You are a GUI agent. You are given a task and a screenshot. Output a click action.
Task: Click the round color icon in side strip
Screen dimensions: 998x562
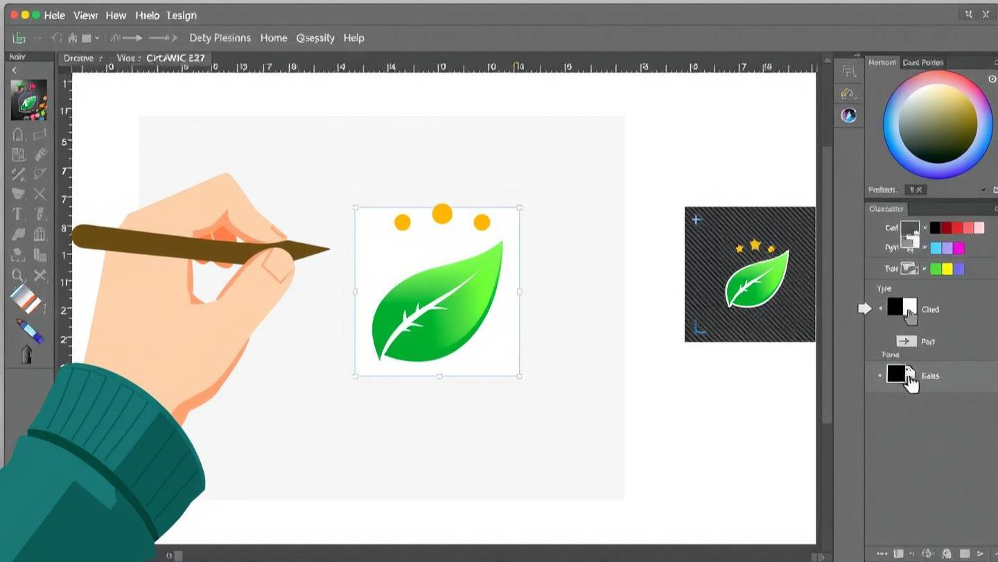(849, 115)
